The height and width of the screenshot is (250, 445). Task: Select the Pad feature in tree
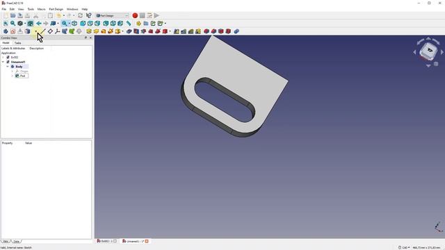pyautogui.click(x=22, y=76)
